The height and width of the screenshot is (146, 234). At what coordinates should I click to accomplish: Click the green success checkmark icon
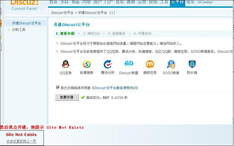pyautogui.click(x=83, y=97)
